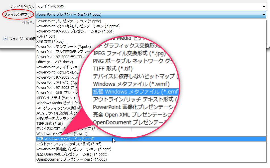The height and width of the screenshot is (168, 270).
Task: Open the file name history dropdown arrow
Action: [x=264, y=7]
